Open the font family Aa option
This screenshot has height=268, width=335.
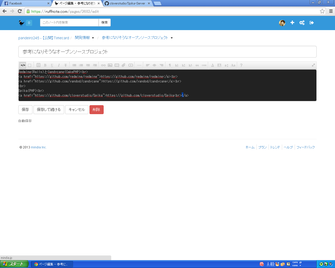pyautogui.click(x=233, y=65)
